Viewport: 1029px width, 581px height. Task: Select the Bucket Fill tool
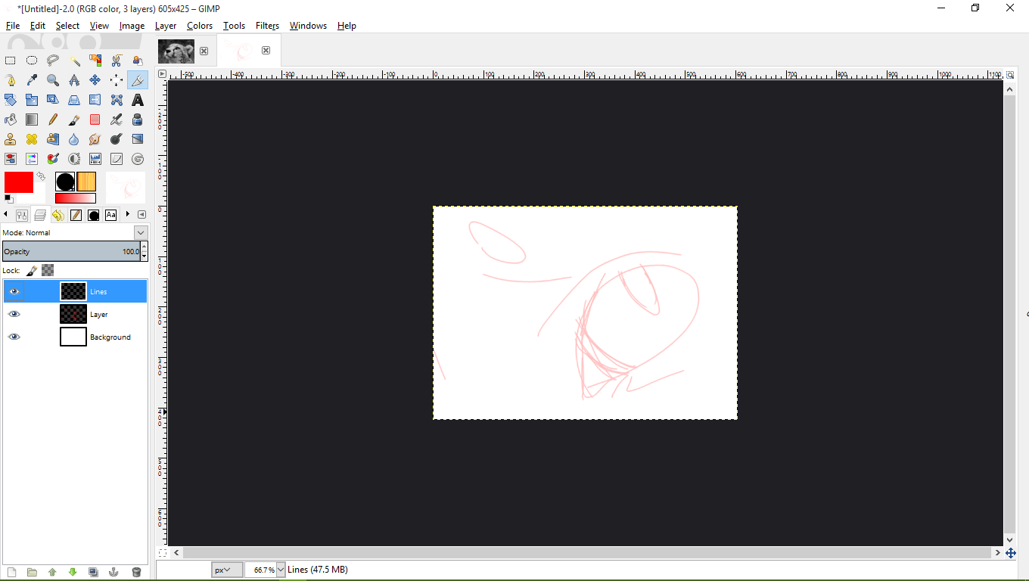coord(11,120)
